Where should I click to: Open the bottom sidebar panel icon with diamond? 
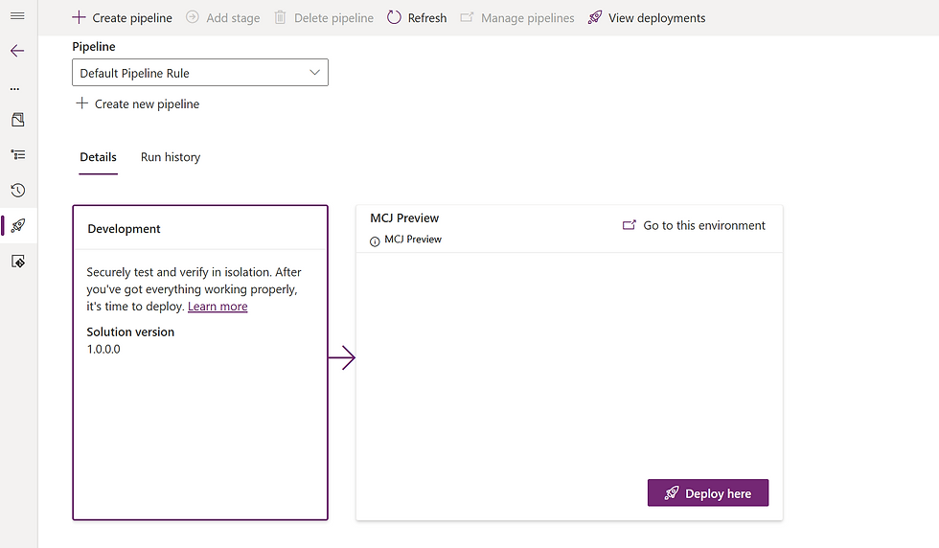[x=18, y=262]
